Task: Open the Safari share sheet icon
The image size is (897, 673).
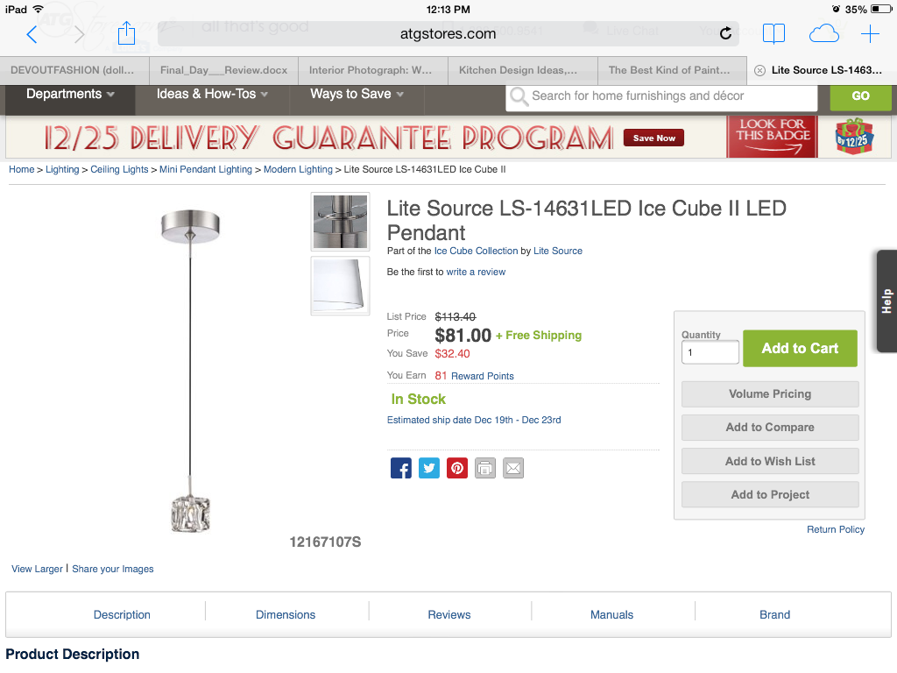Action: pyautogui.click(x=126, y=33)
